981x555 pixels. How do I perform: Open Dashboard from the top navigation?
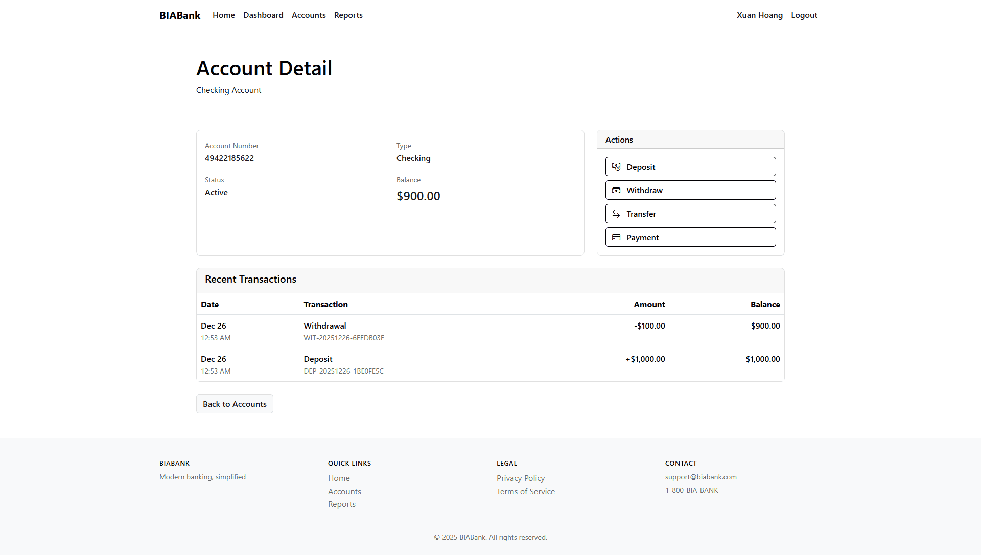click(263, 15)
